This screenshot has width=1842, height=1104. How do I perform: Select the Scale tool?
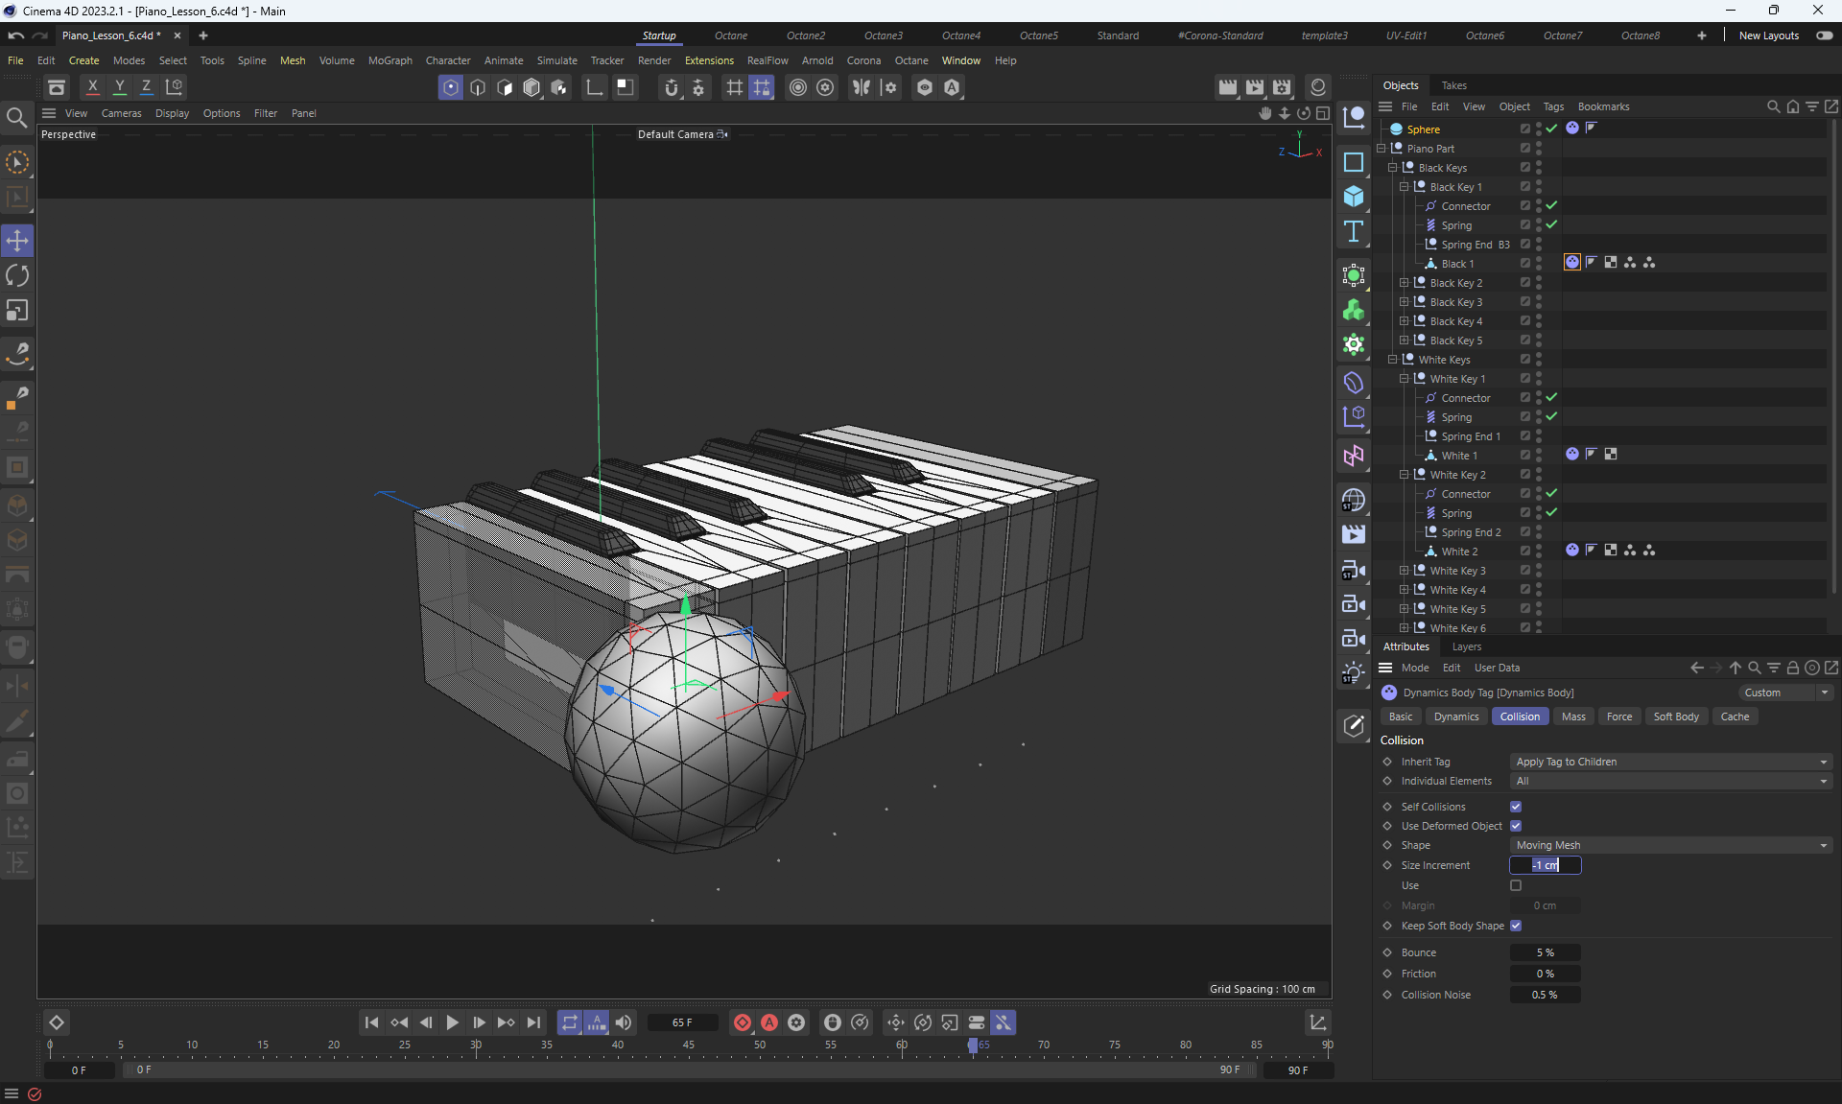[x=17, y=311]
